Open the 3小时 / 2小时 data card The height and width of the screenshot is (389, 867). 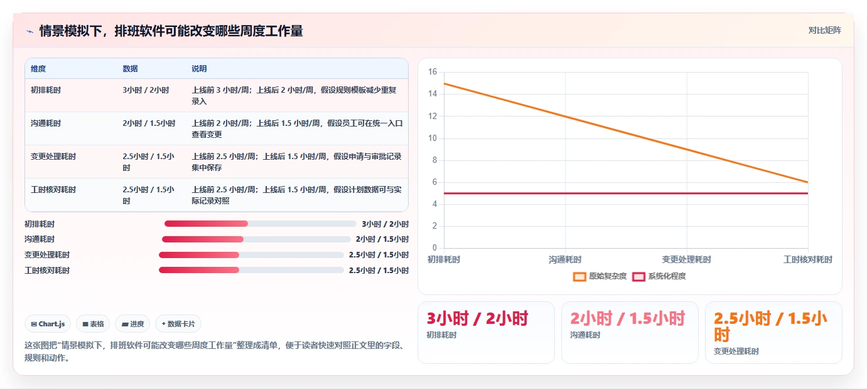coord(486,333)
